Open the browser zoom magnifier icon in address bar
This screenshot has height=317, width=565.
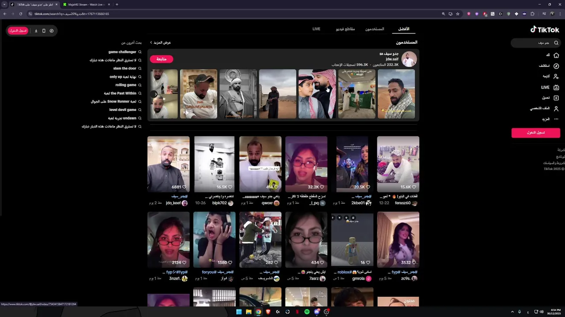443,14
